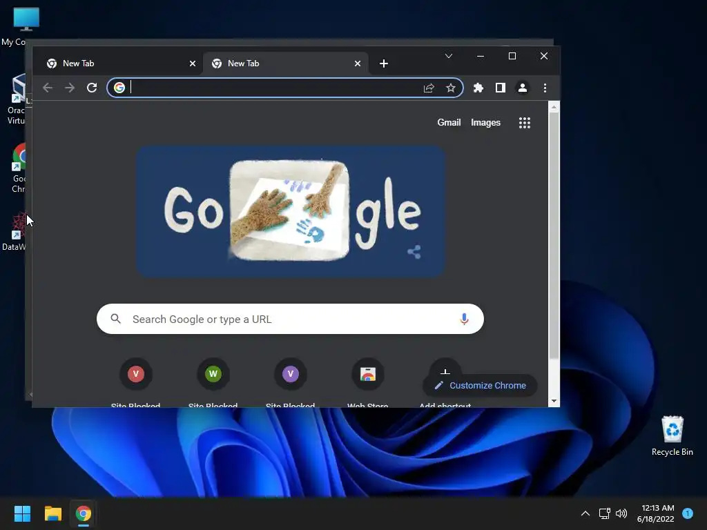Open the Chrome three-dot menu

coord(545,88)
